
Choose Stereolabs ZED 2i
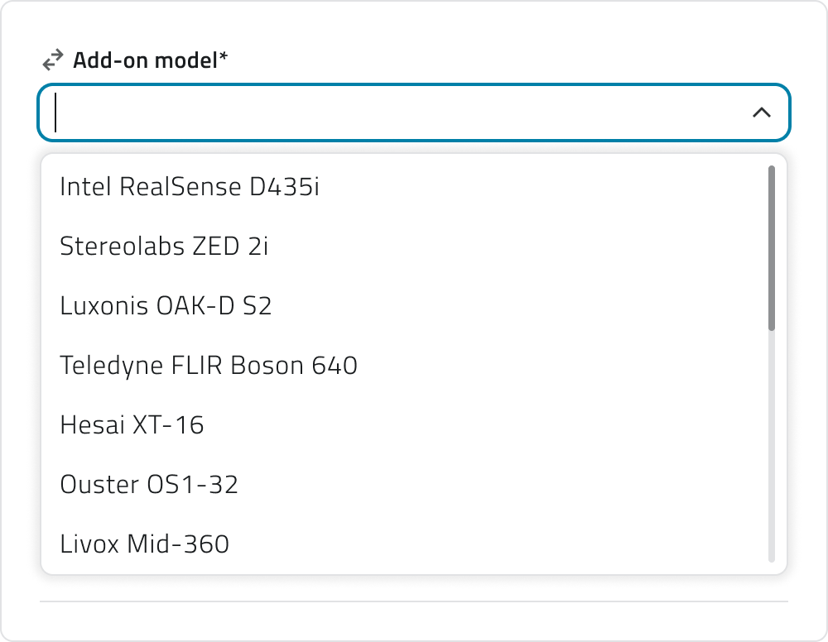click(x=165, y=246)
